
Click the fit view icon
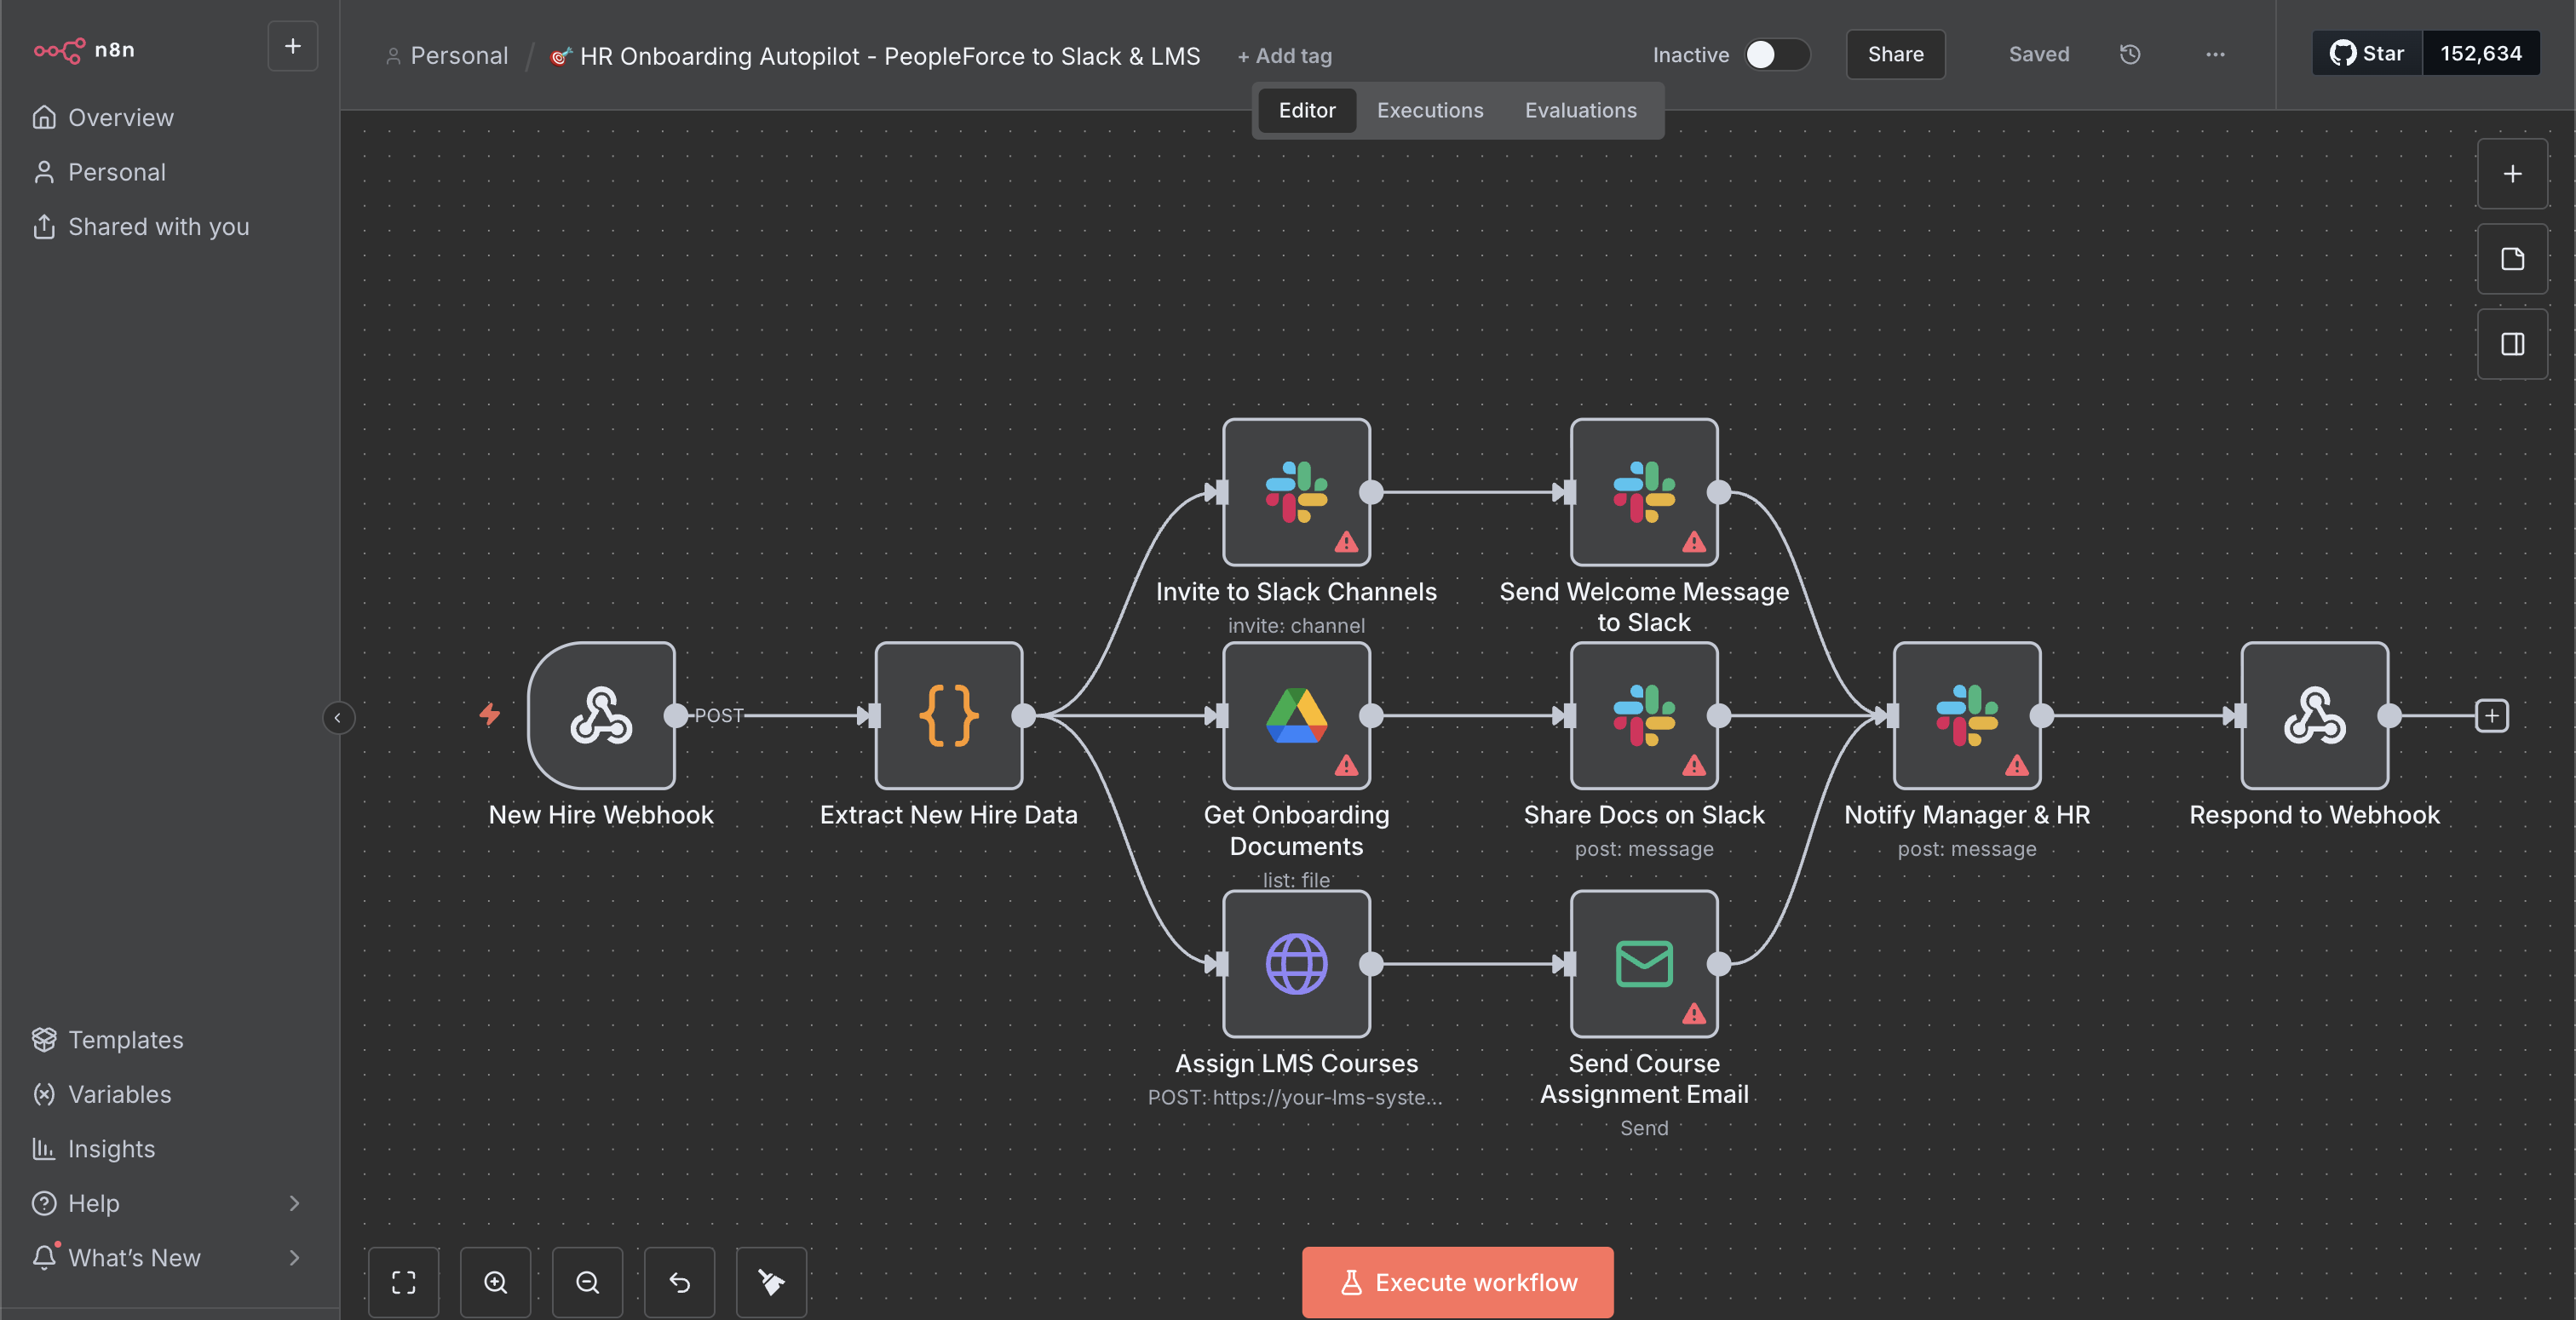[404, 1283]
